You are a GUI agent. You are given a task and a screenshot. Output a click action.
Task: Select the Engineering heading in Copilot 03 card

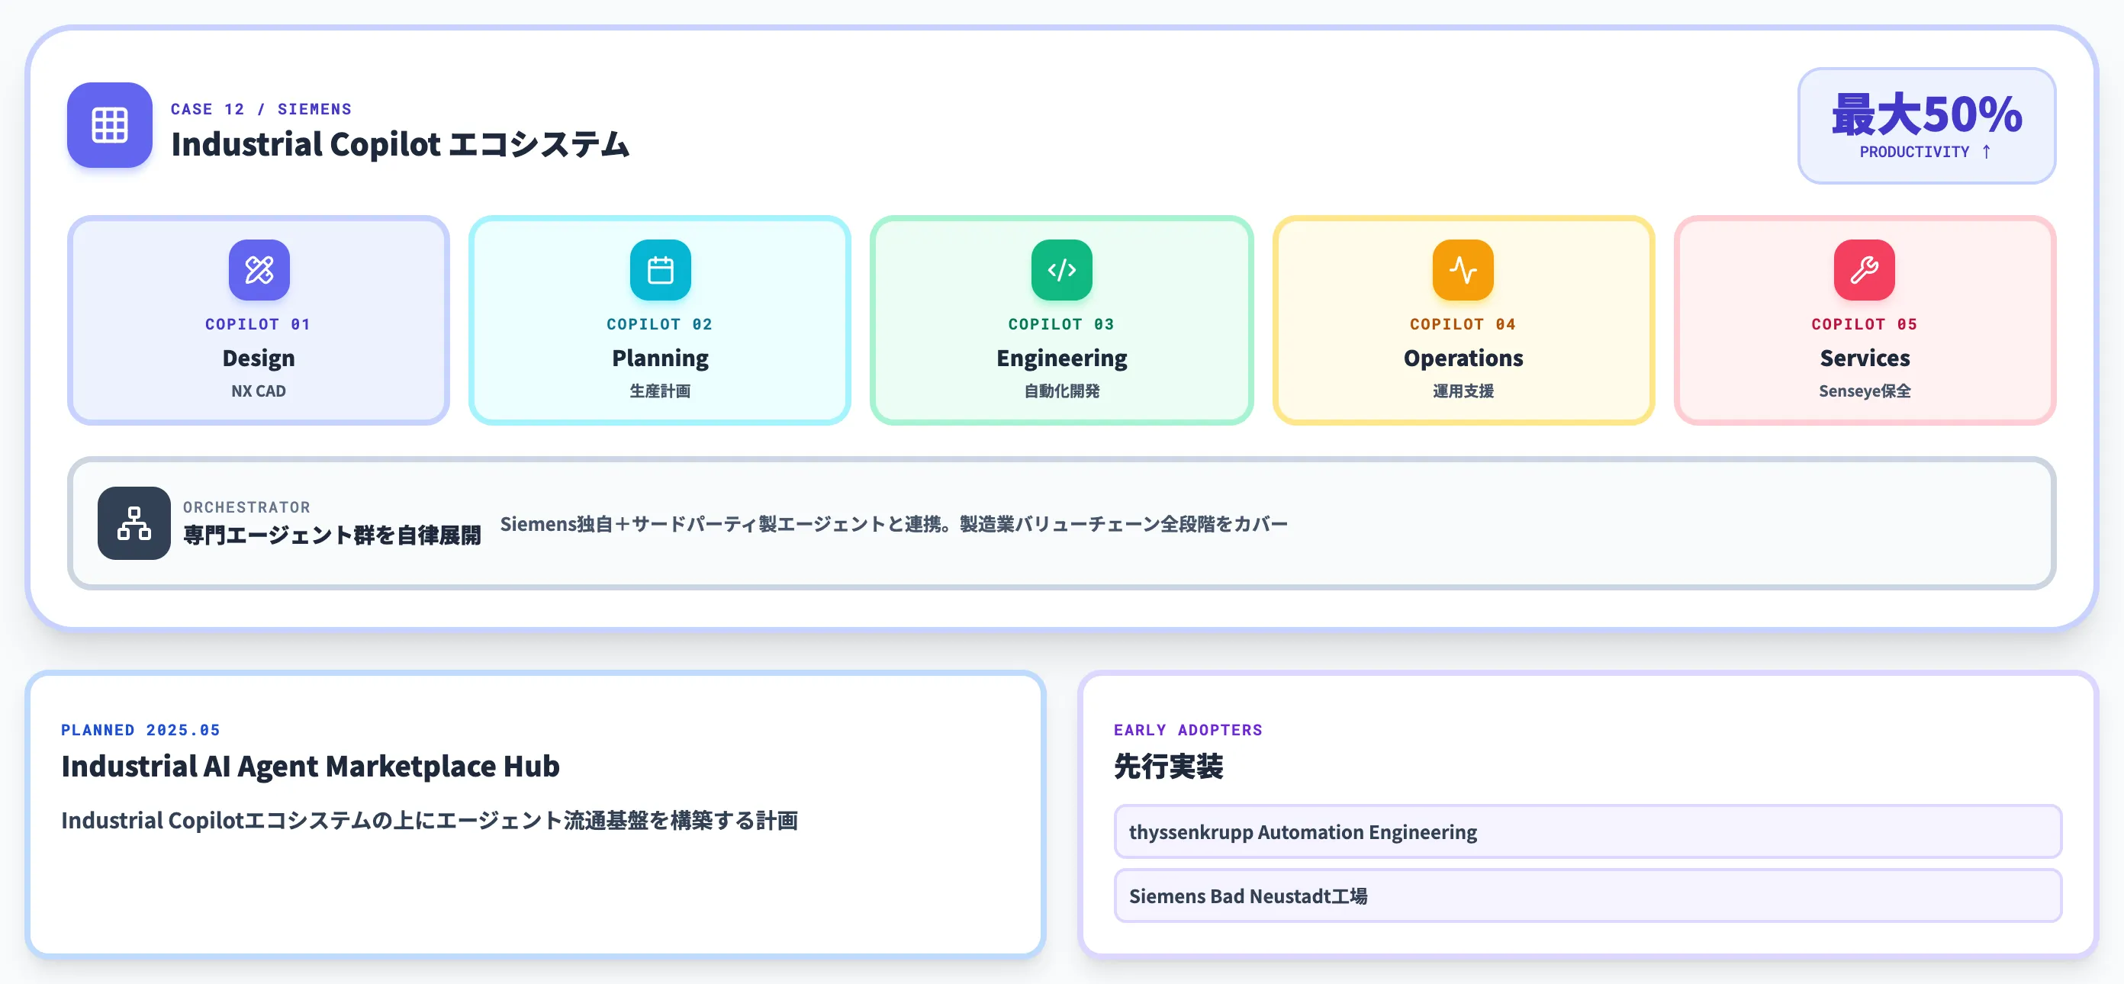[1062, 359]
